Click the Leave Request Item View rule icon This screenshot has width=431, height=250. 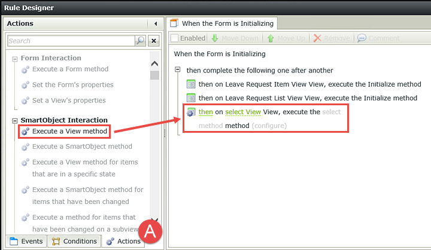(x=191, y=84)
